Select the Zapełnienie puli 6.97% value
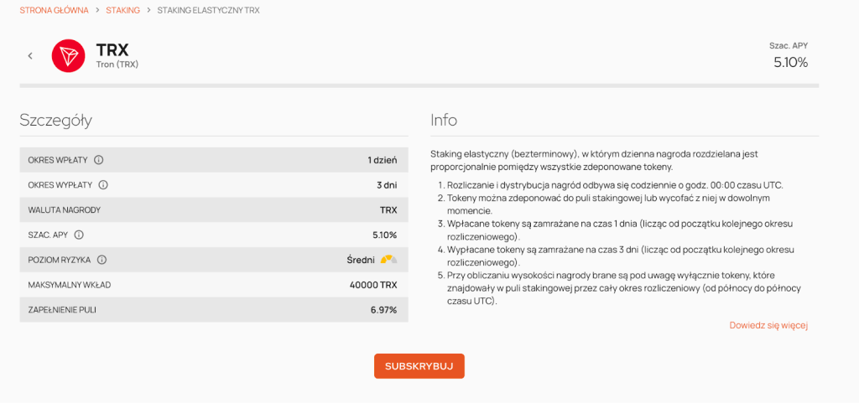Viewport: 859px width, 403px height. (383, 310)
